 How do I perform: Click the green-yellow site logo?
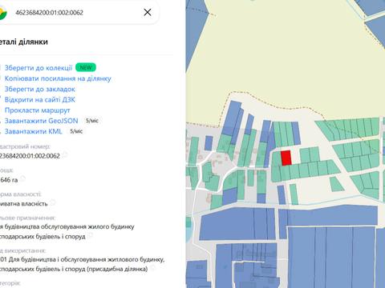point(2,13)
